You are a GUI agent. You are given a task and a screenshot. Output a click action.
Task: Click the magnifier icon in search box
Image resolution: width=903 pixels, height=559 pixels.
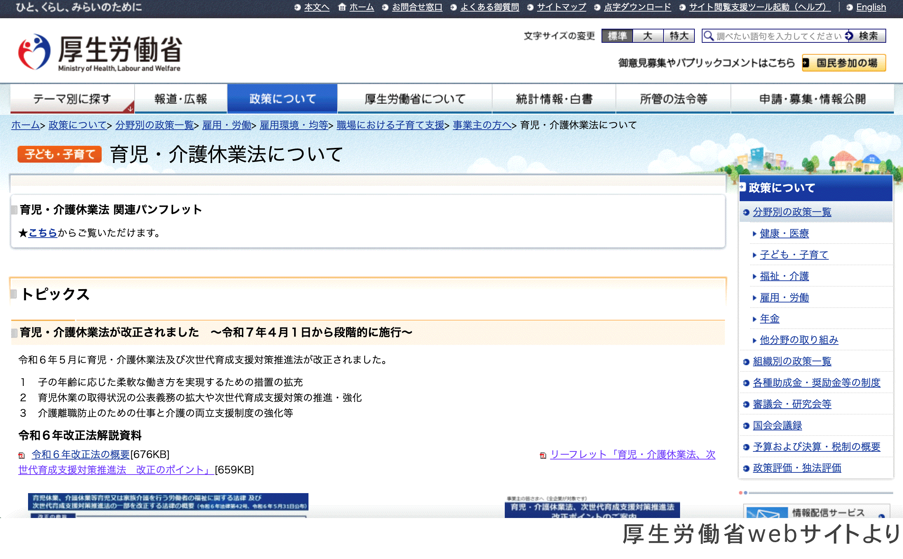(x=708, y=36)
